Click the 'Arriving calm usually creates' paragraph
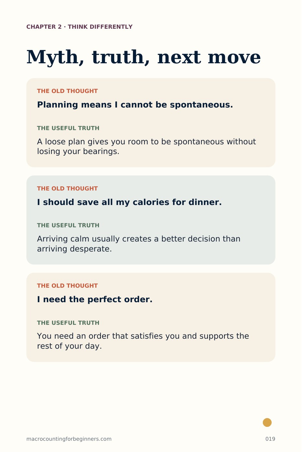Screen dimensions: 302x452 (139, 244)
